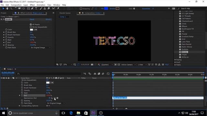Open the Composition menu

coord(16,5)
